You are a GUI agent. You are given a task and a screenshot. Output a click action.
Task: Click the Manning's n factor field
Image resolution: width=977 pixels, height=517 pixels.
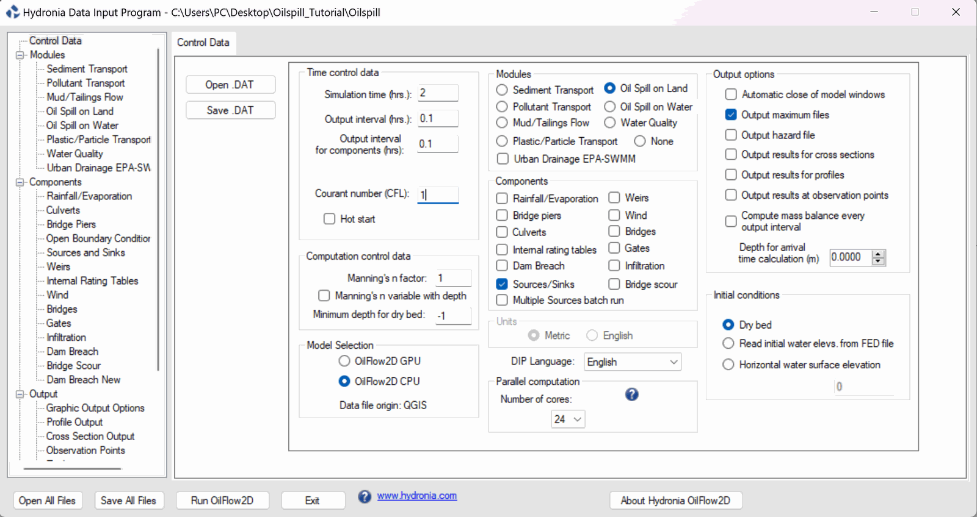click(453, 278)
